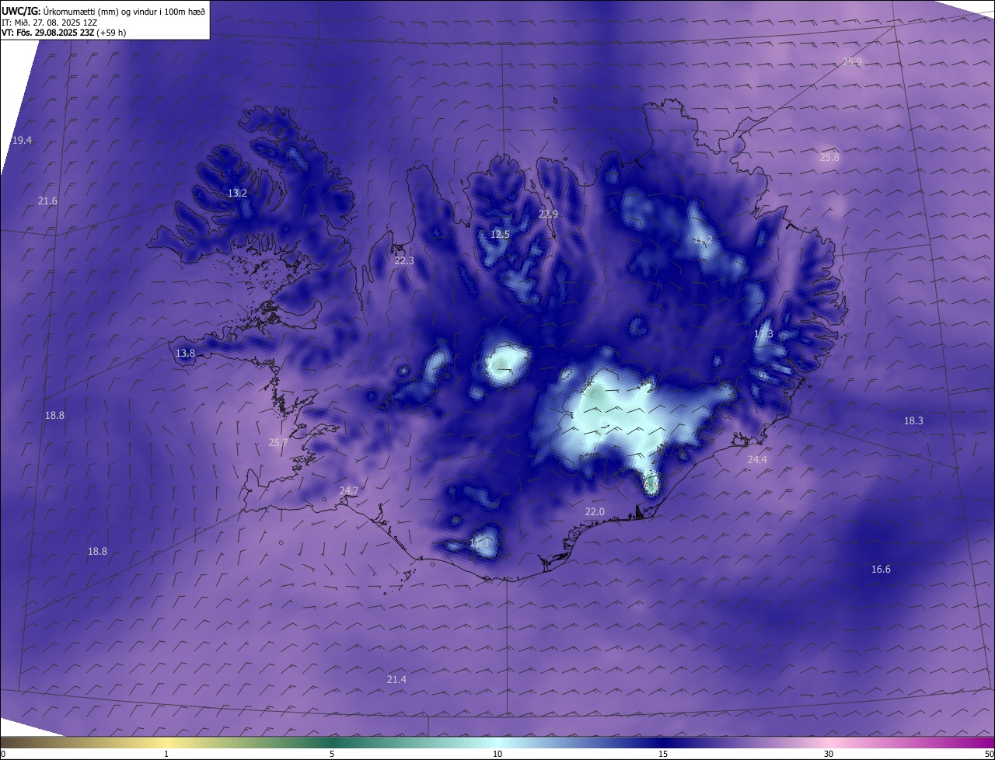Screen dimensions: 995x760
Task: Click the 18.3 value label
Action: [x=913, y=421]
